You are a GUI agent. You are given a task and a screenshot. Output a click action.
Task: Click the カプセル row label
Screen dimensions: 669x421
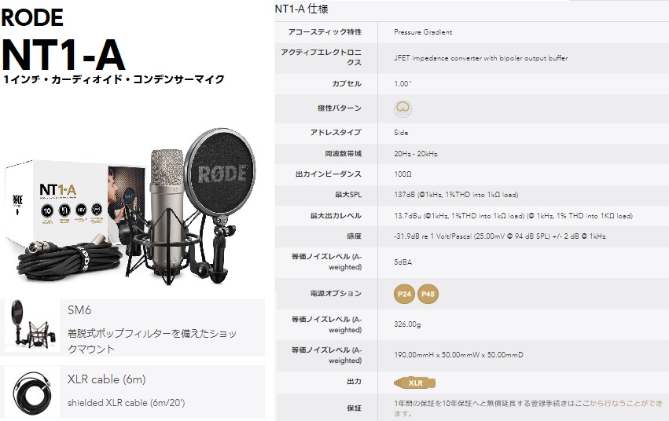click(347, 83)
